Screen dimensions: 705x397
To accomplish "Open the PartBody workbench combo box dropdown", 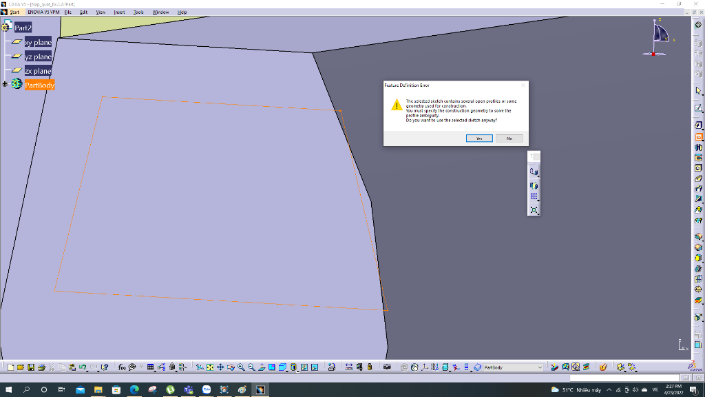I will 540,367.
